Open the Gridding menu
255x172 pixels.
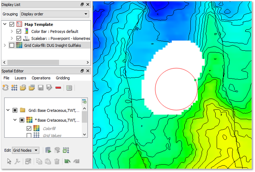[63, 78]
